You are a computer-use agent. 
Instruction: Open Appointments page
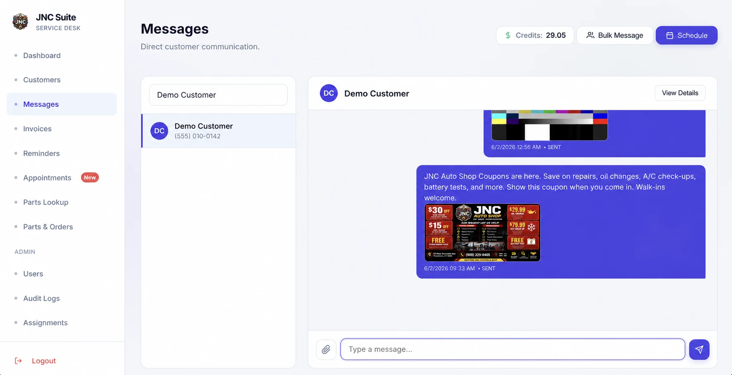click(x=47, y=178)
